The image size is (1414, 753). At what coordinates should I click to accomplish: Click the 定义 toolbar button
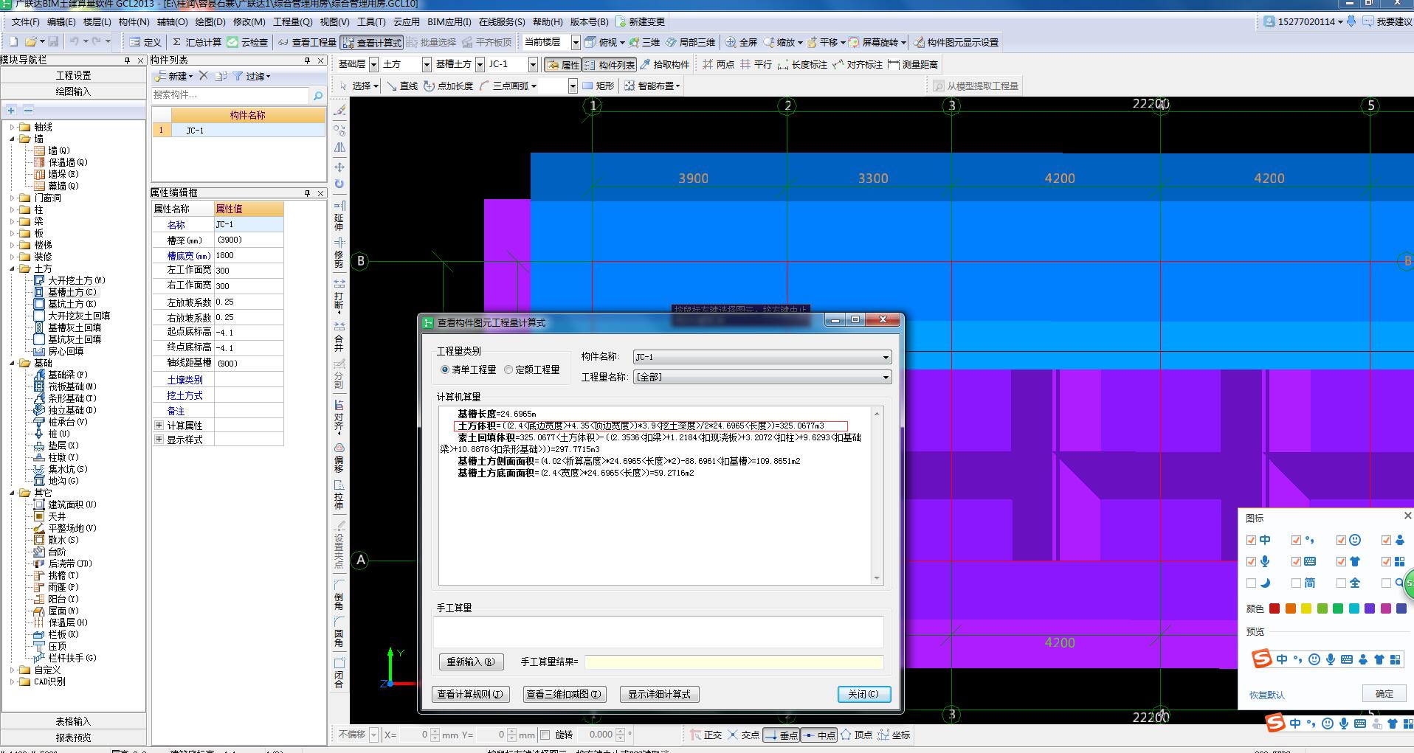pos(145,42)
